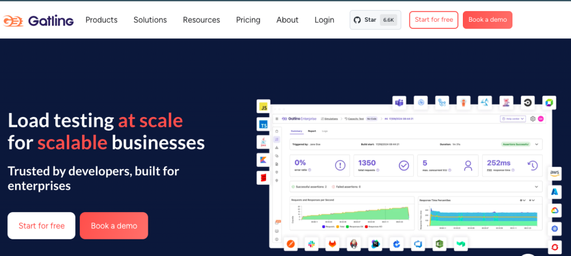This screenshot has height=256, width=571.
Task: Click the error ratio exclamation circle icon
Action: pyautogui.click(x=340, y=165)
